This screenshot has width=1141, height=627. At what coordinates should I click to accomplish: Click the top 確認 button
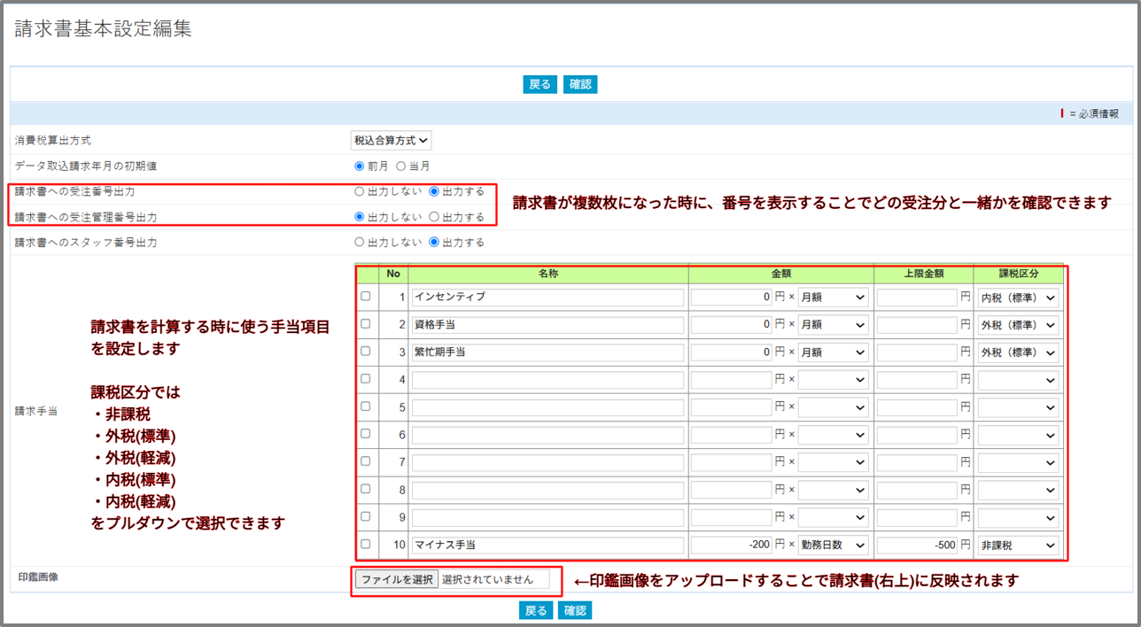580,84
